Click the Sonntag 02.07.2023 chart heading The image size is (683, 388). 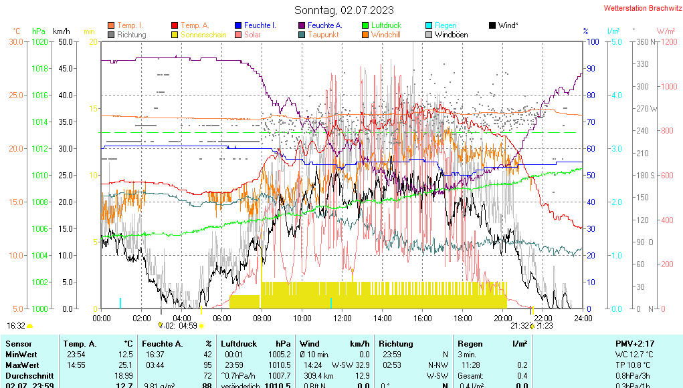[344, 10]
